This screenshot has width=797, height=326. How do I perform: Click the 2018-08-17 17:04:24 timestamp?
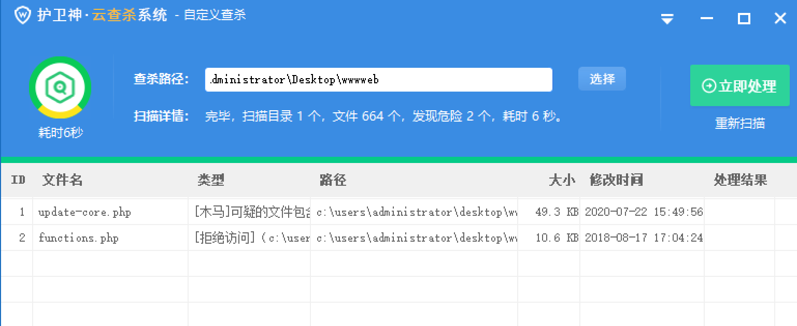click(x=644, y=238)
